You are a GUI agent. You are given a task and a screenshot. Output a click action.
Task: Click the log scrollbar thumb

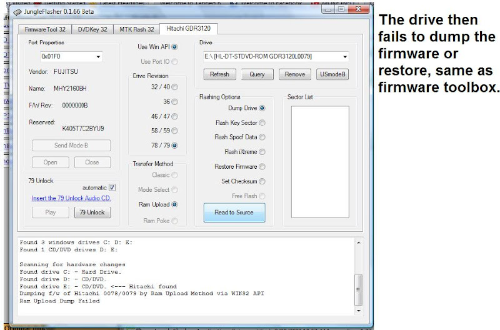[359, 289]
